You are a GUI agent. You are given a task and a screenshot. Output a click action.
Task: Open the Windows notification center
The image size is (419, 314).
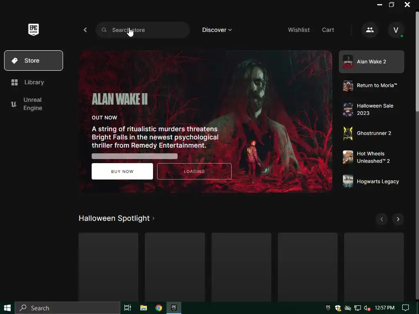(x=405, y=308)
